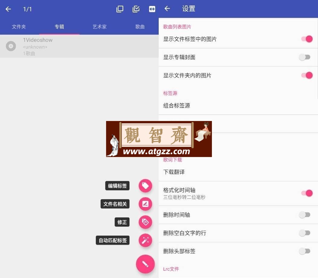Switch to the 专辑 tab
Viewport: 318px width, 278px height.
click(59, 27)
